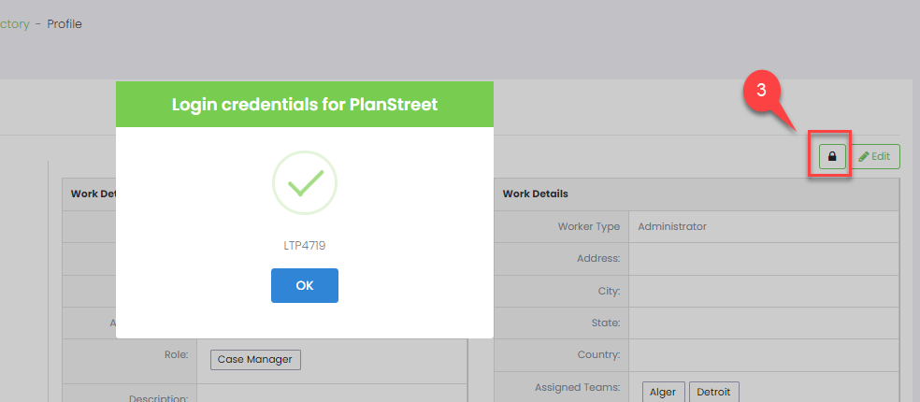
Task: Click the Country label
Action: click(x=599, y=355)
